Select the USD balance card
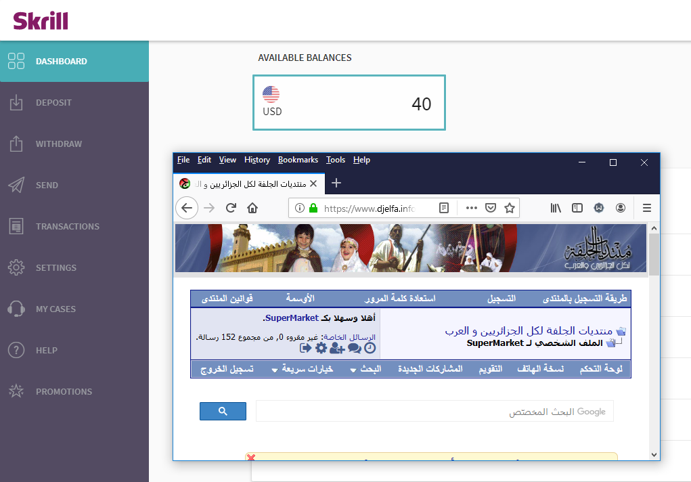691x482 pixels. click(x=349, y=103)
